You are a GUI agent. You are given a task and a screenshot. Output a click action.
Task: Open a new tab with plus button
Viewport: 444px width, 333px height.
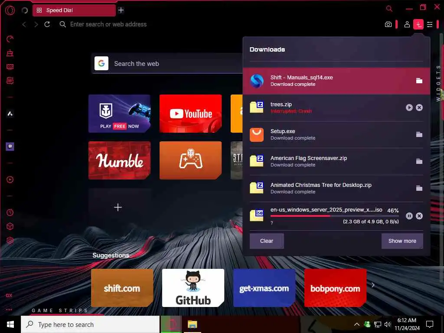(x=121, y=10)
